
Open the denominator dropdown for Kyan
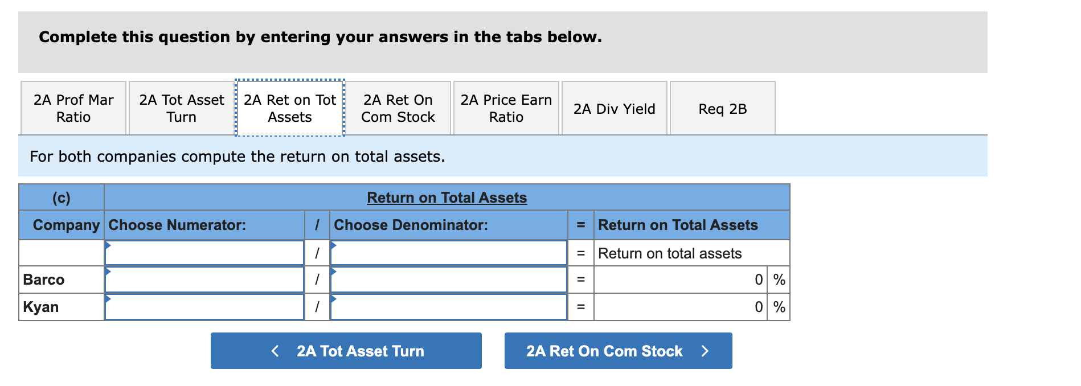(x=449, y=306)
